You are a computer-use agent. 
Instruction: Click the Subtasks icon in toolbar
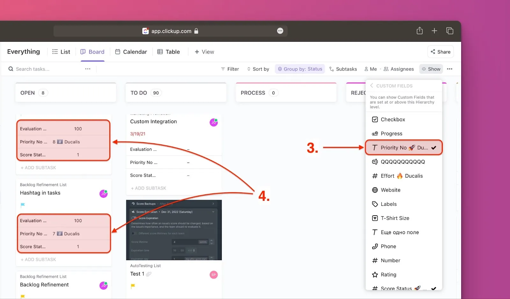331,69
